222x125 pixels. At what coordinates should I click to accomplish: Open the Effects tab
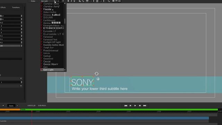coord(3,7)
